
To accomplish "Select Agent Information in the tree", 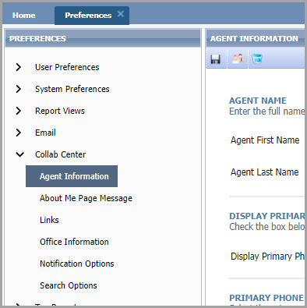I will [x=72, y=176].
